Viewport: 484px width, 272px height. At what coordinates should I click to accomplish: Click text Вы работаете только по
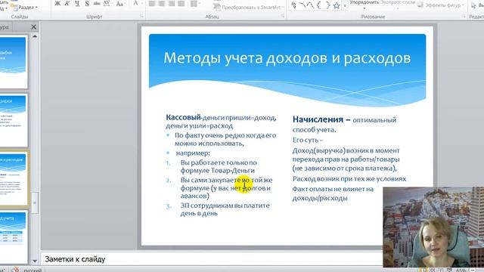point(219,162)
